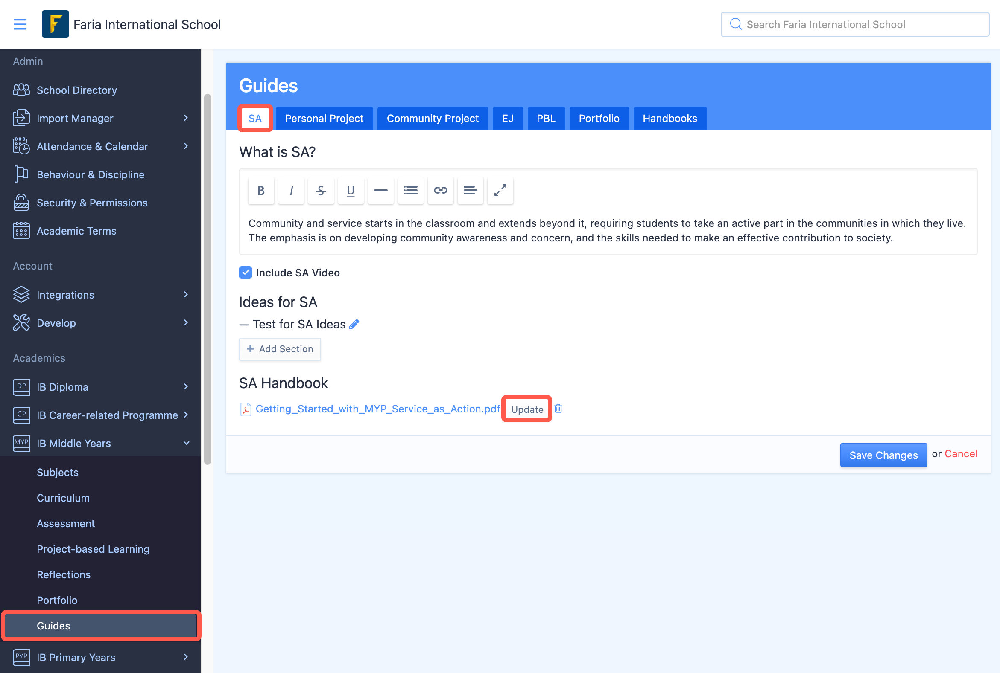Open Getting_Started_with_MYP_Service_as_Action.pdf
The width and height of the screenshot is (1000, 673).
click(x=378, y=409)
